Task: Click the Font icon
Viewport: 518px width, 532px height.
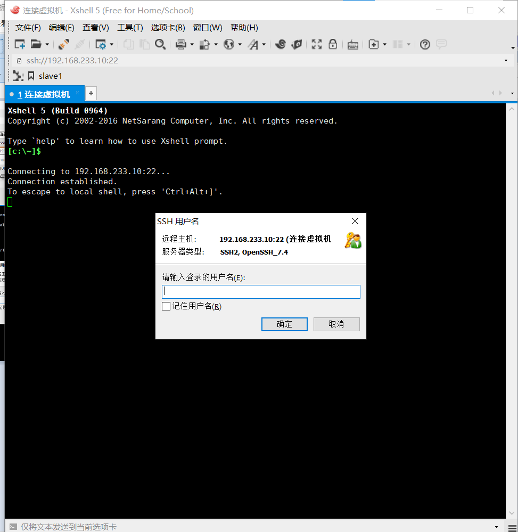Action: [253, 44]
